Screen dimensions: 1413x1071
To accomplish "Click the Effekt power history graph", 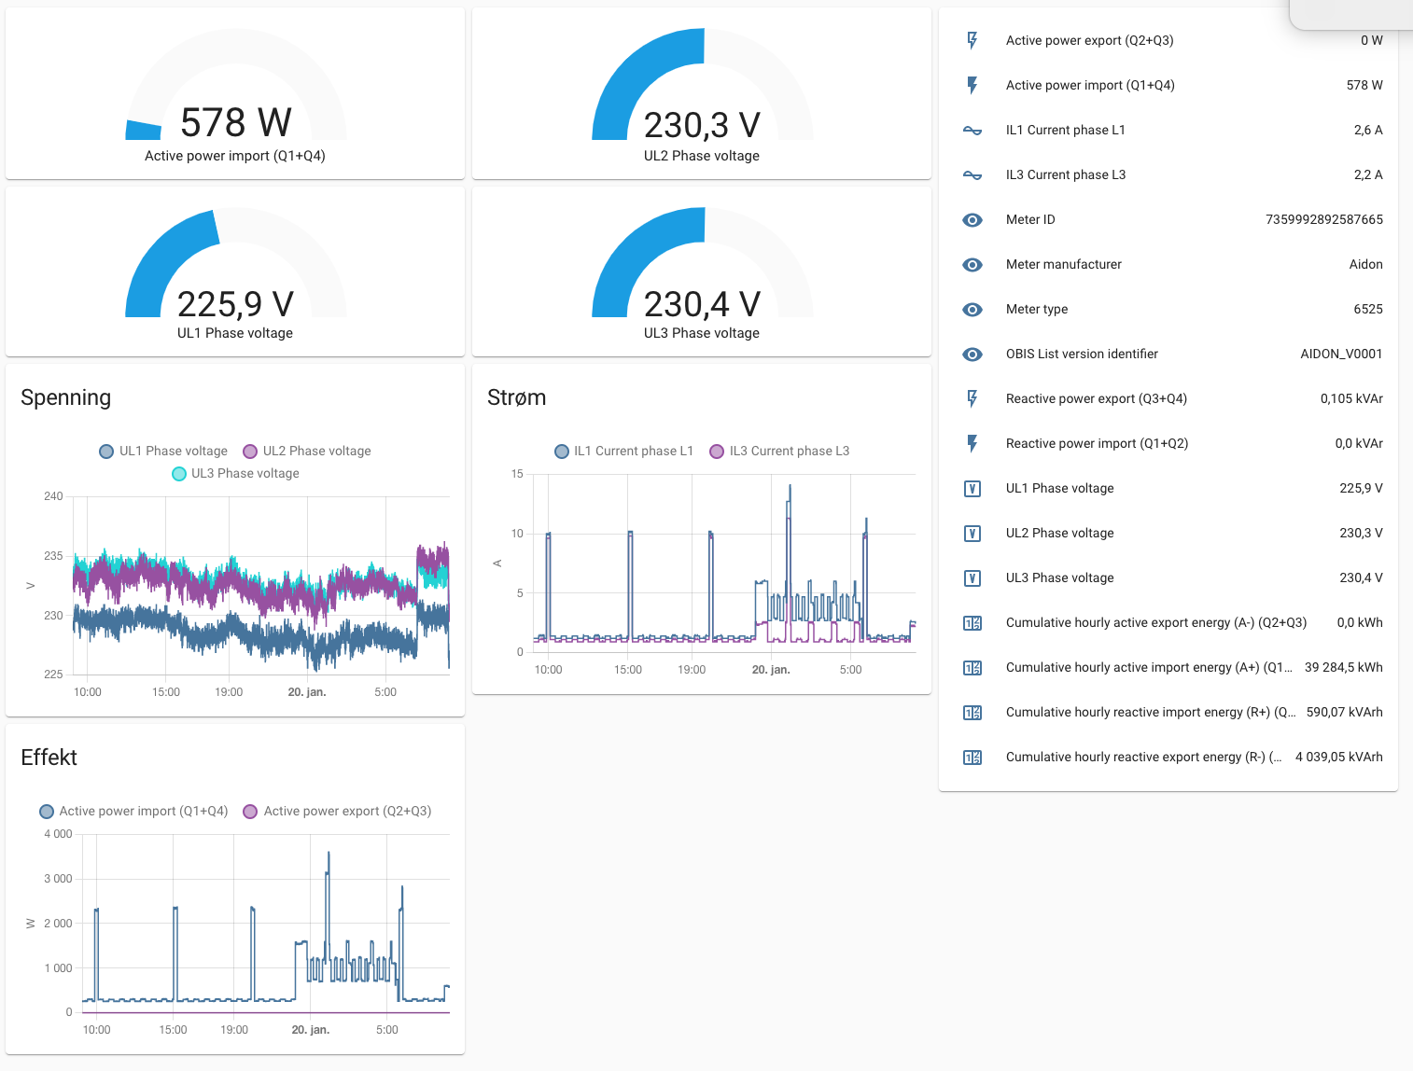I will (266, 923).
